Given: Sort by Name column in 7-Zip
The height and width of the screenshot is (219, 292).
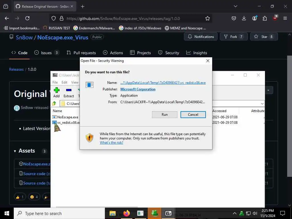Looking at the screenshot, I should point(57,111).
